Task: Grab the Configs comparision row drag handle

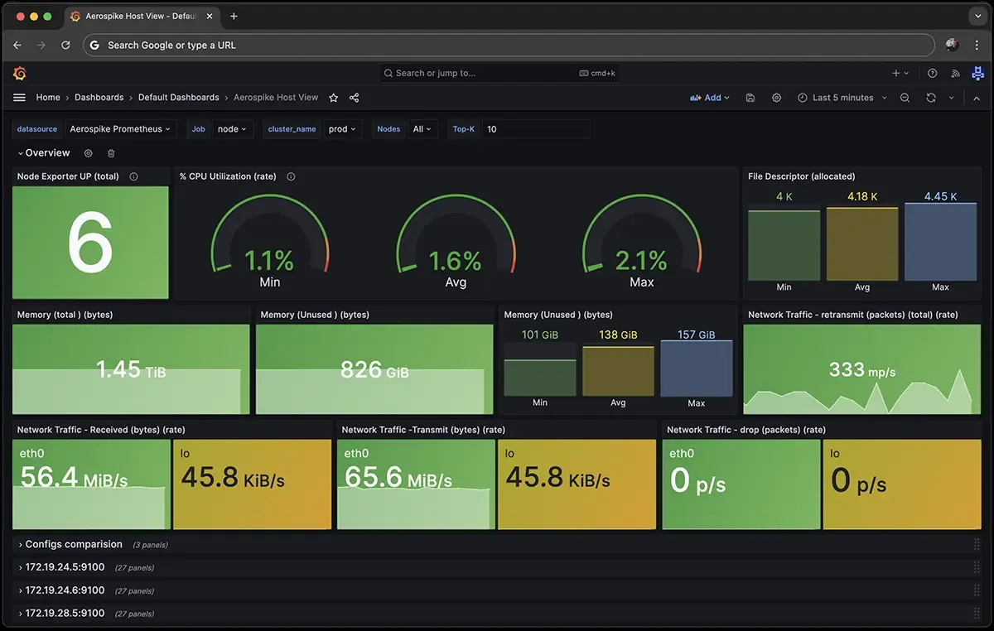Action: (x=977, y=544)
